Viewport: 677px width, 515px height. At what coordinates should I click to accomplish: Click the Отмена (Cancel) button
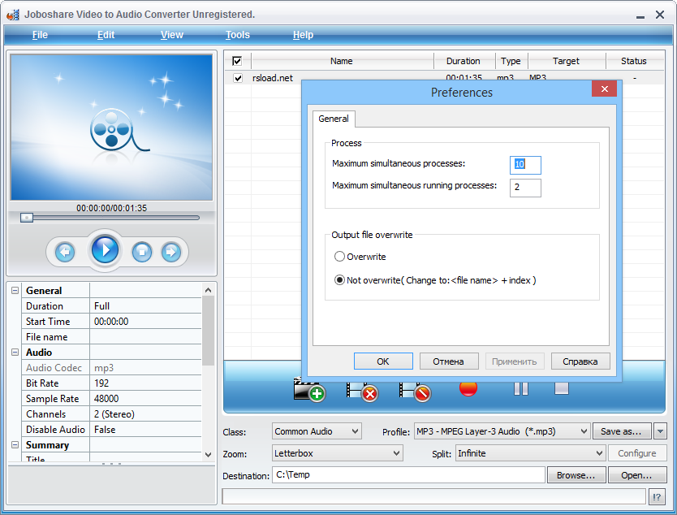(x=449, y=361)
